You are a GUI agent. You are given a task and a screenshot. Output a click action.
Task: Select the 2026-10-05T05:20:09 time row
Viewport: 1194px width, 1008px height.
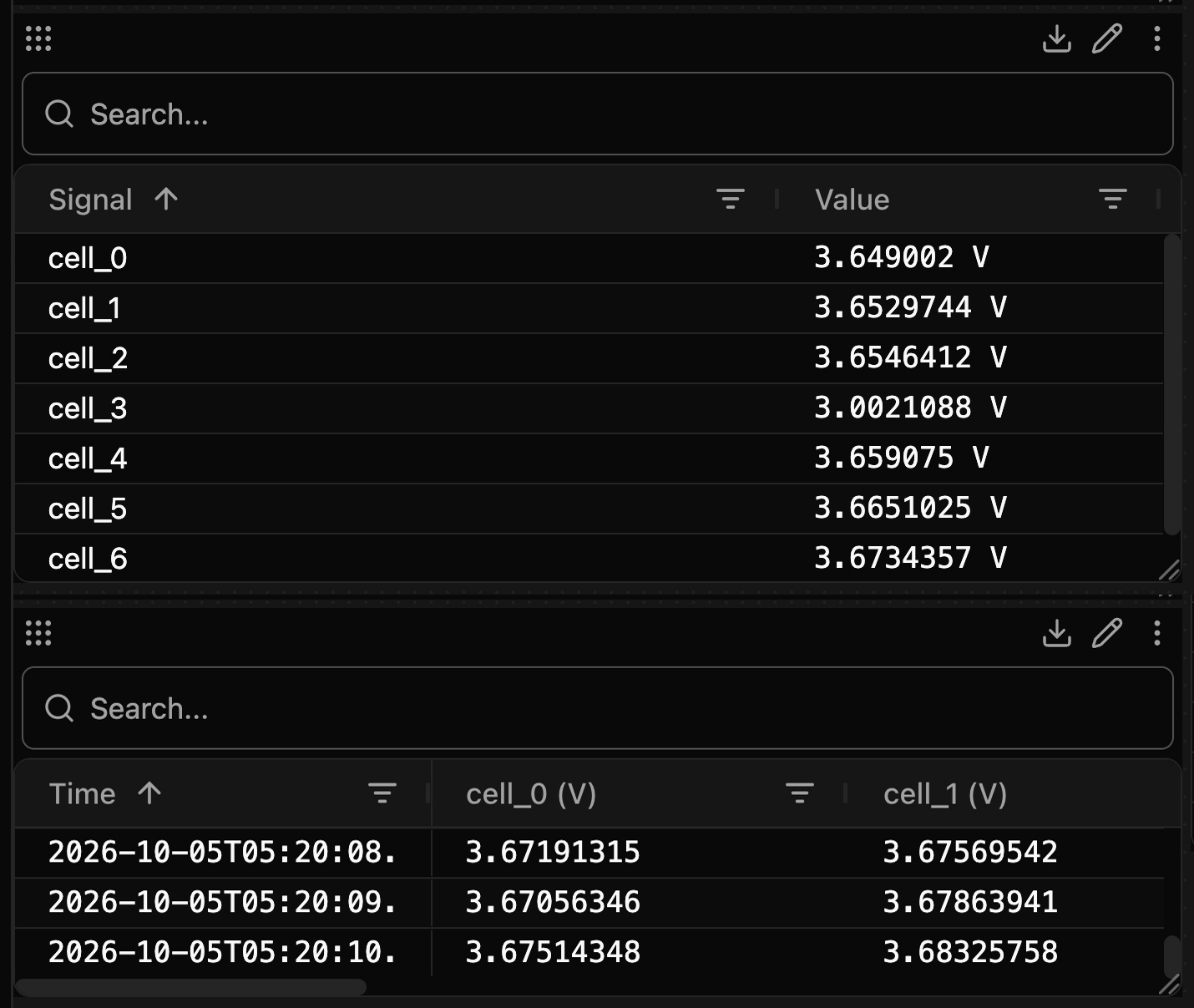click(589, 903)
